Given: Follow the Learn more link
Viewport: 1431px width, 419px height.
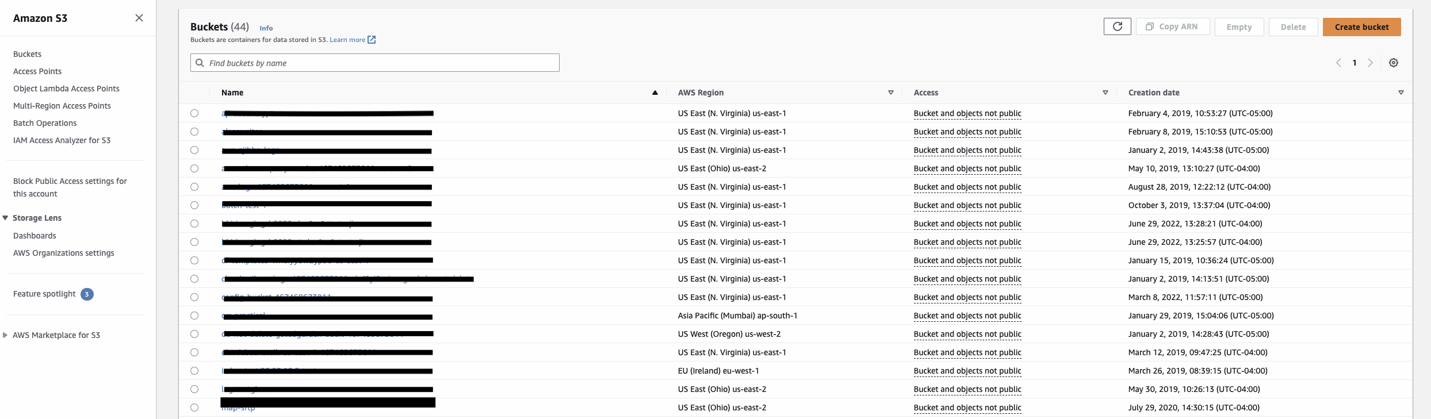Looking at the screenshot, I should [x=347, y=40].
